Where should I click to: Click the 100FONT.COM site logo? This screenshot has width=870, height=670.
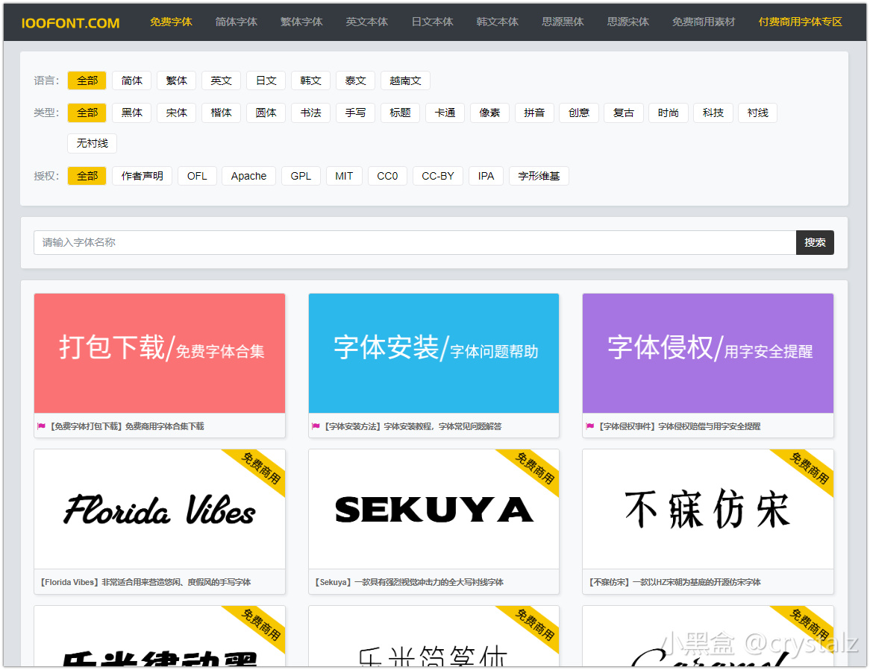tap(70, 22)
